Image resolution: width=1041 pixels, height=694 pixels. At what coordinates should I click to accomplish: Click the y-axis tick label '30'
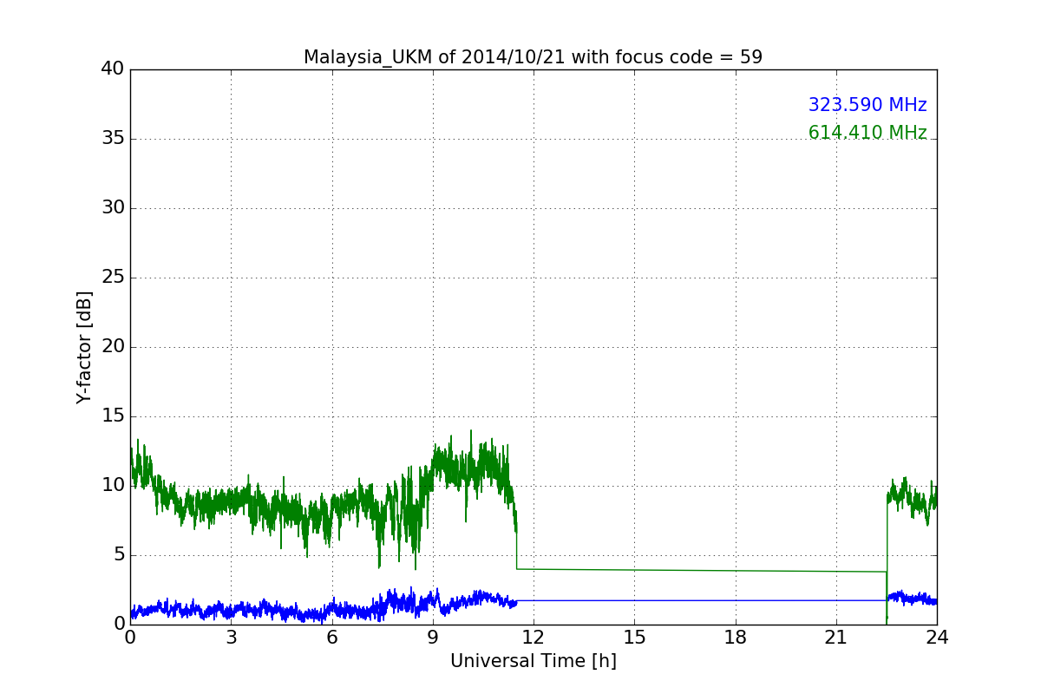[x=113, y=208]
